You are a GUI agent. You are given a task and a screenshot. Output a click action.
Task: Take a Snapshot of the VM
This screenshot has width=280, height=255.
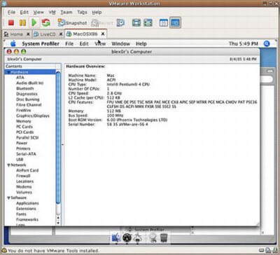pos(72,22)
